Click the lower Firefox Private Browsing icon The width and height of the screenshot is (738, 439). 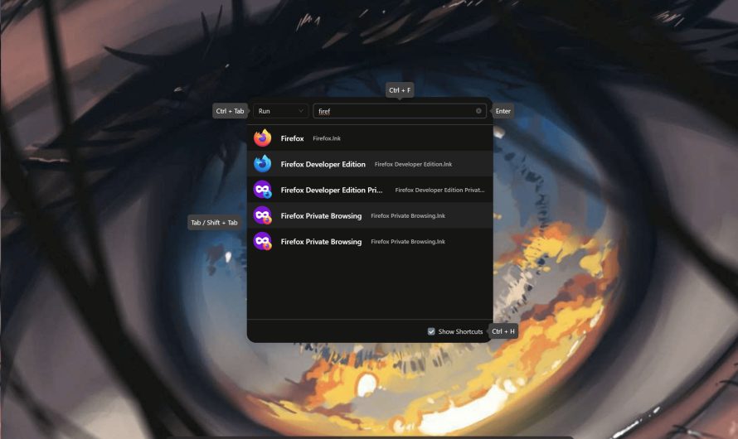tap(263, 241)
